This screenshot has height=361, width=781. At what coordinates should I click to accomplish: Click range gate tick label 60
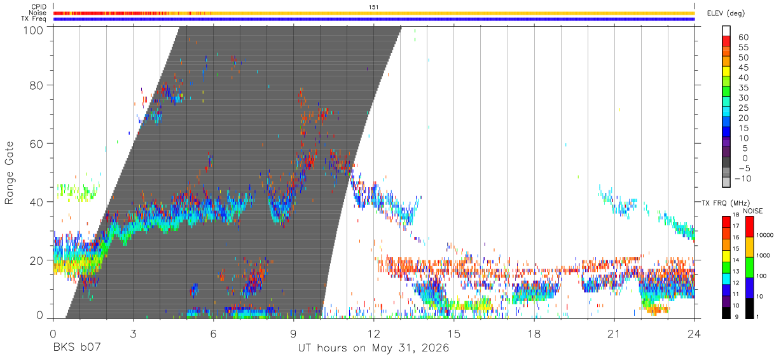click(x=38, y=143)
